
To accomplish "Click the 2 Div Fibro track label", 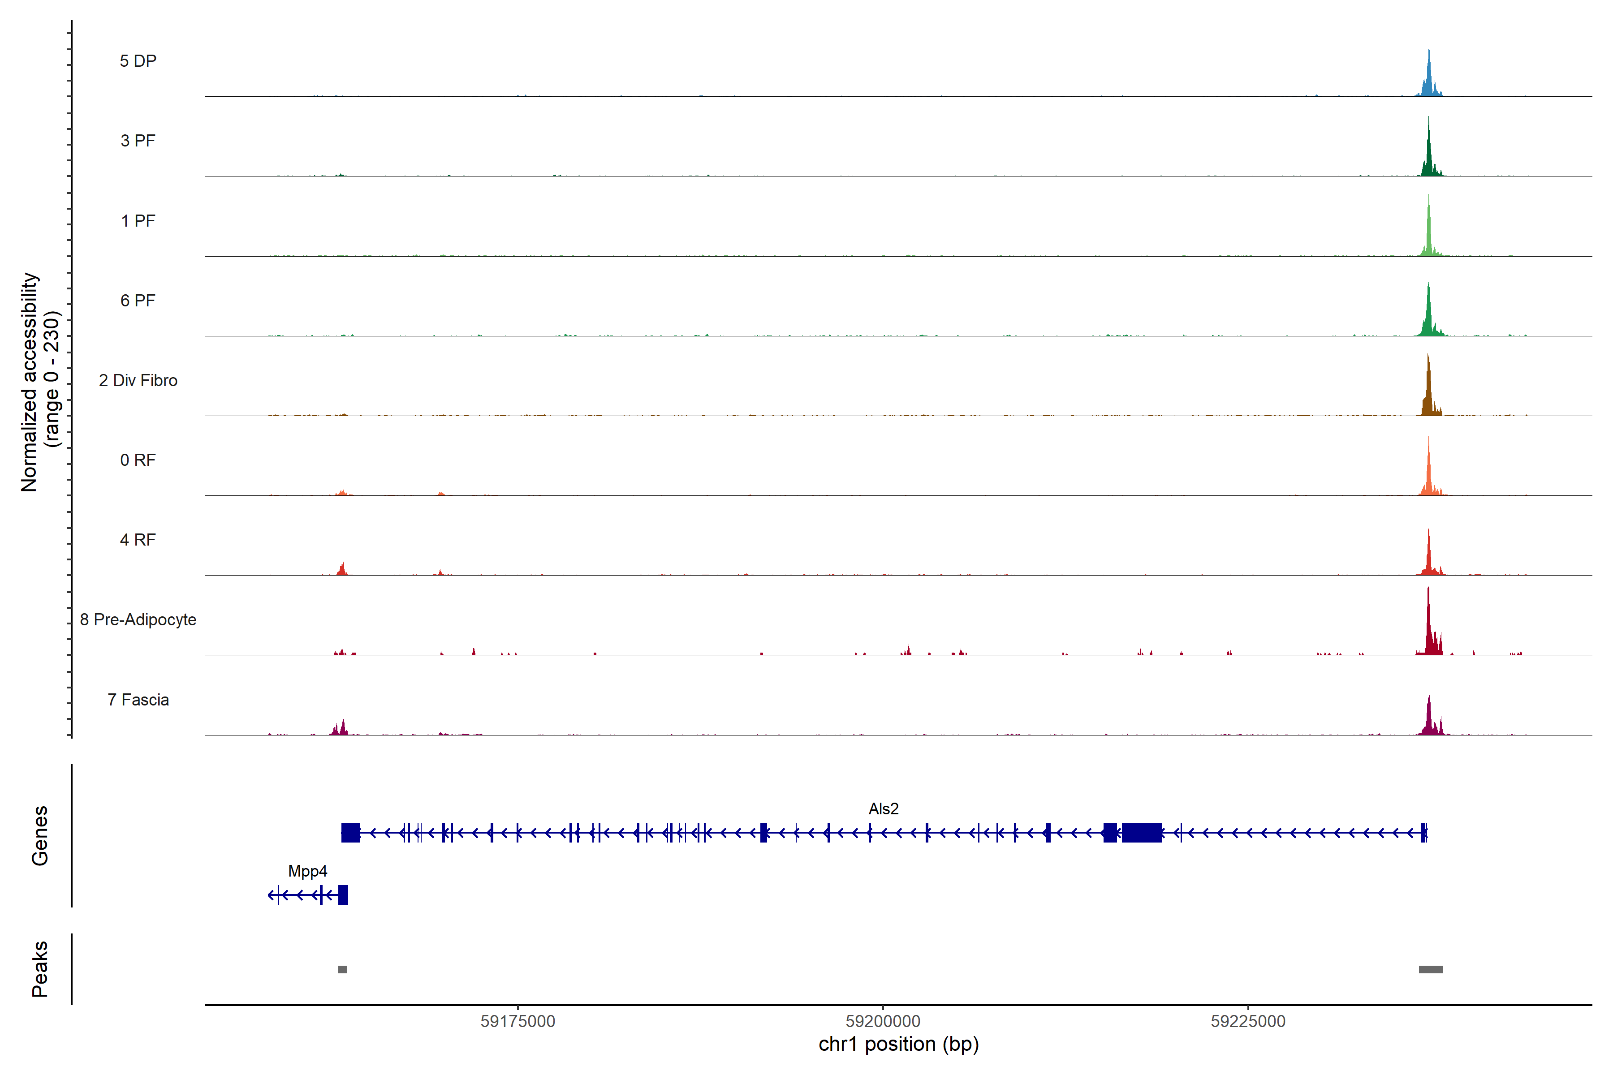I will click(138, 380).
